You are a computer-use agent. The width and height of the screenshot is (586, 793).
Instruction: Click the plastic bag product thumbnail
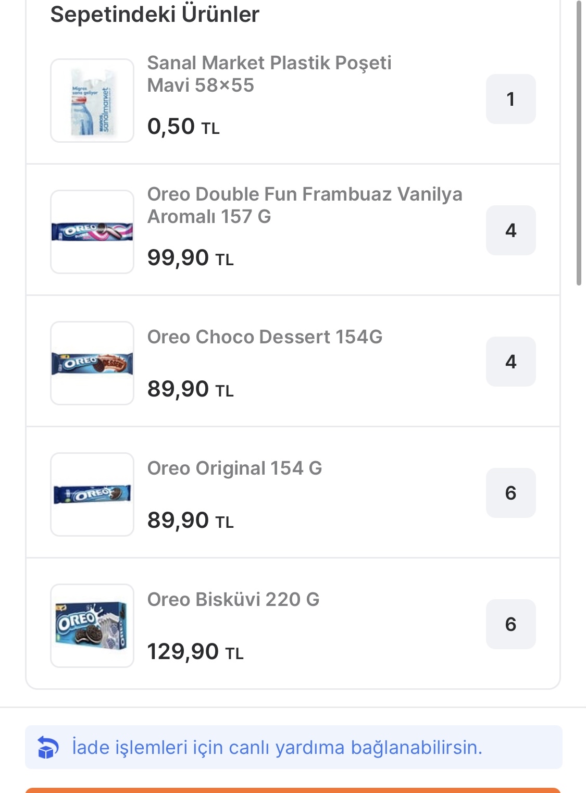click(92, 101)
